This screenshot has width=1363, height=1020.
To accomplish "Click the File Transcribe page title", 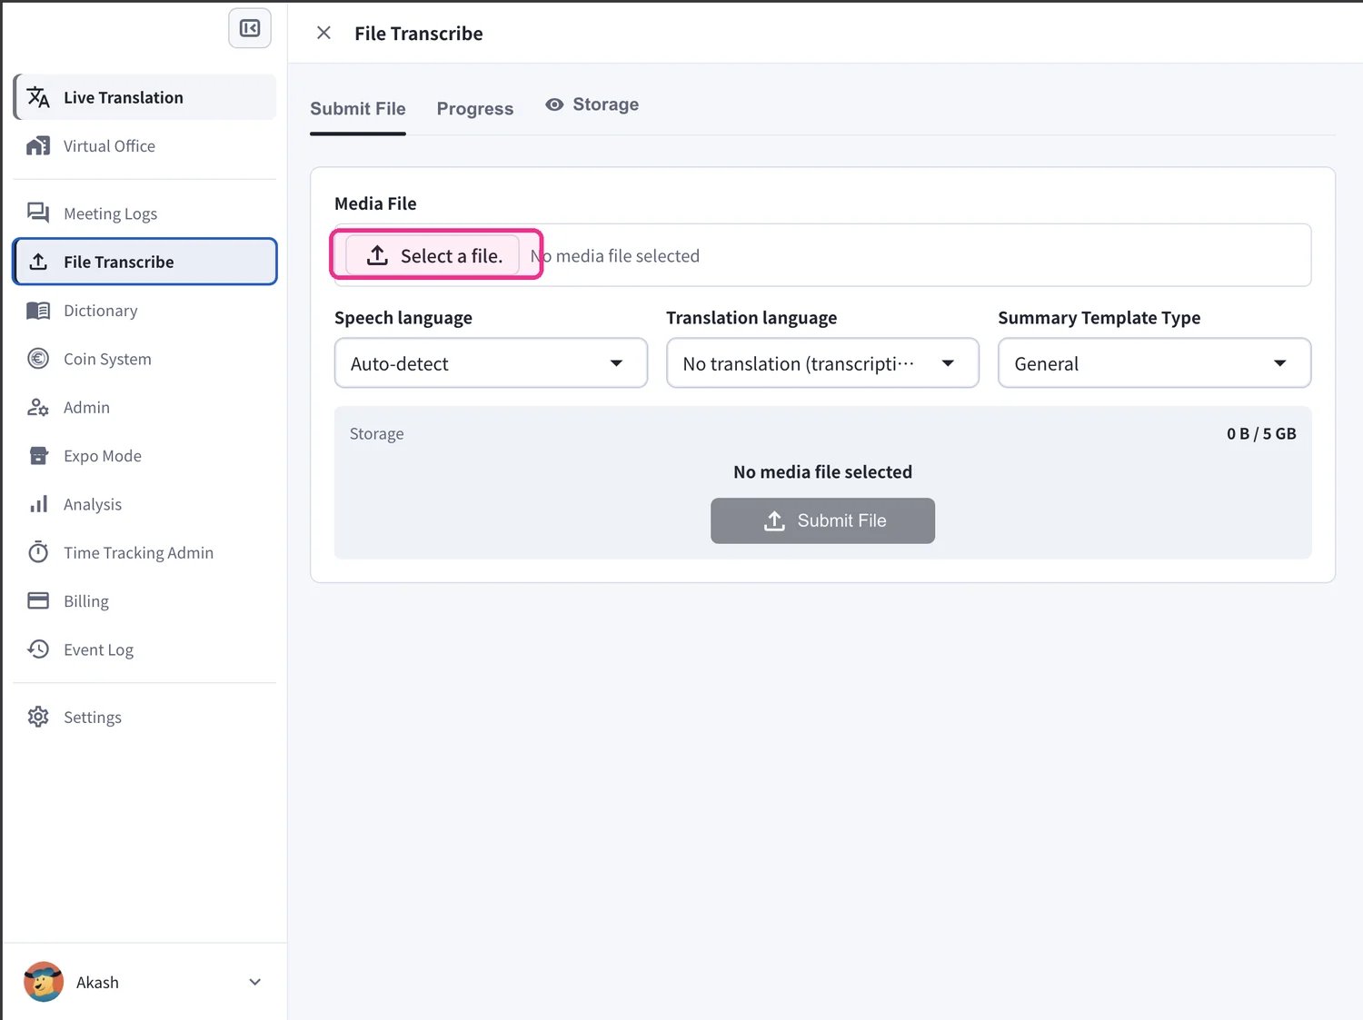I will [419, 34].
